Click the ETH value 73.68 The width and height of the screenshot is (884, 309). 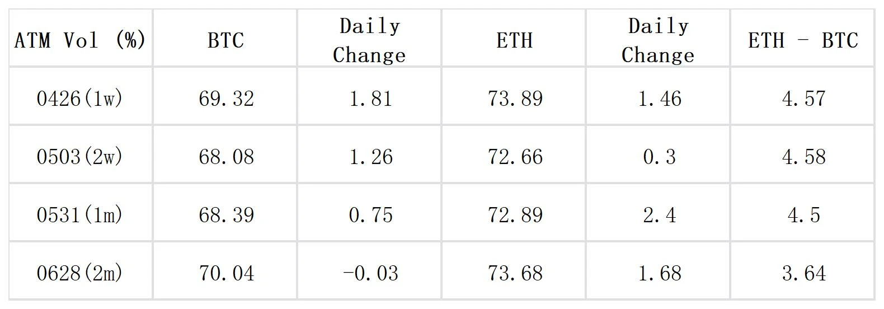515,273
